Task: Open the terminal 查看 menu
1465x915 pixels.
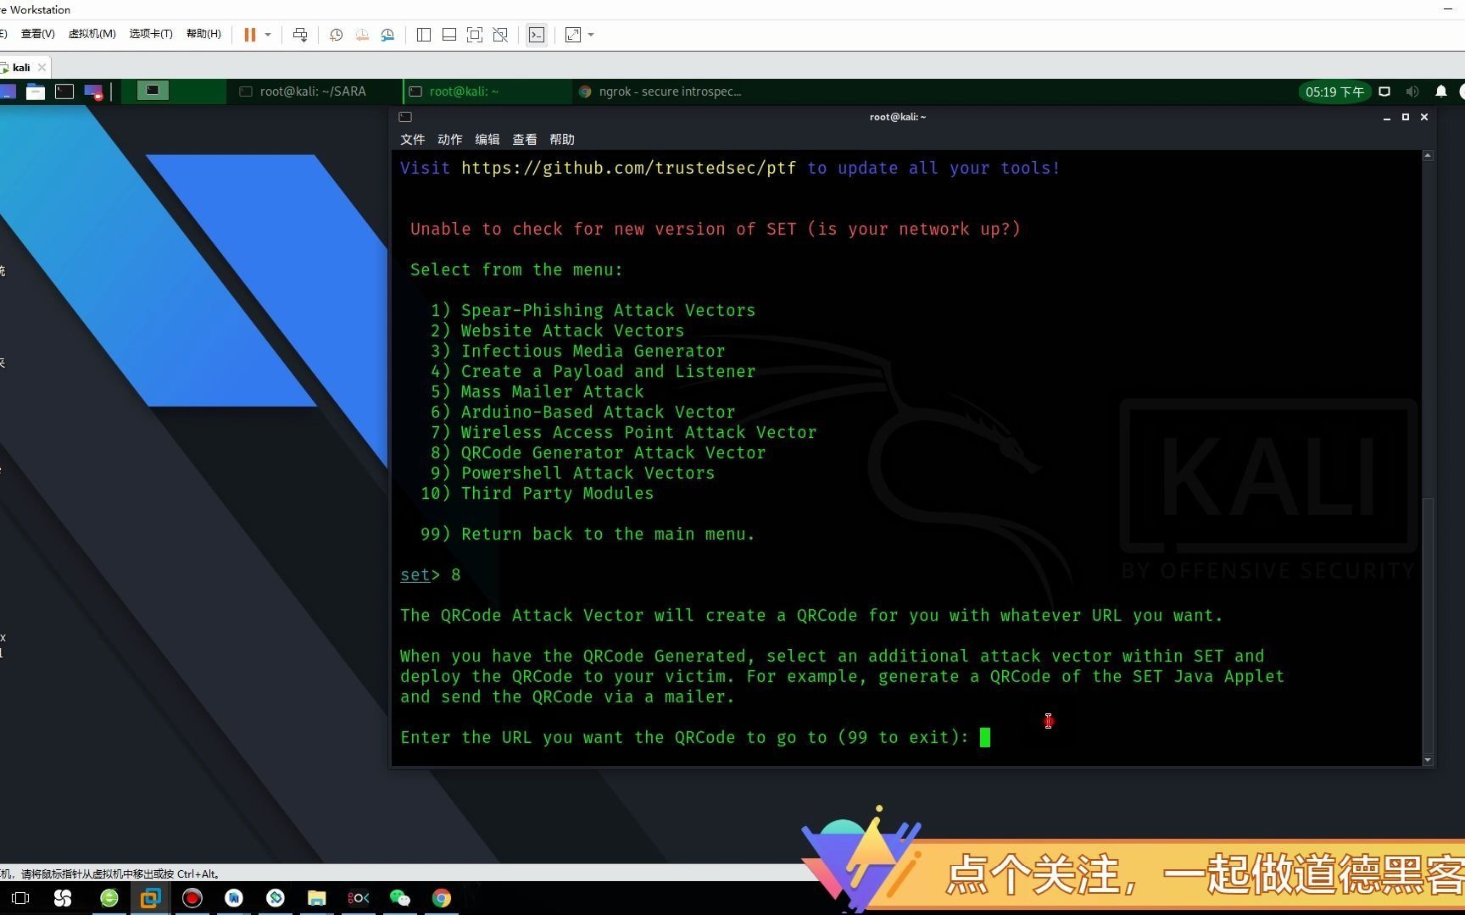Action: click(525, 139)
